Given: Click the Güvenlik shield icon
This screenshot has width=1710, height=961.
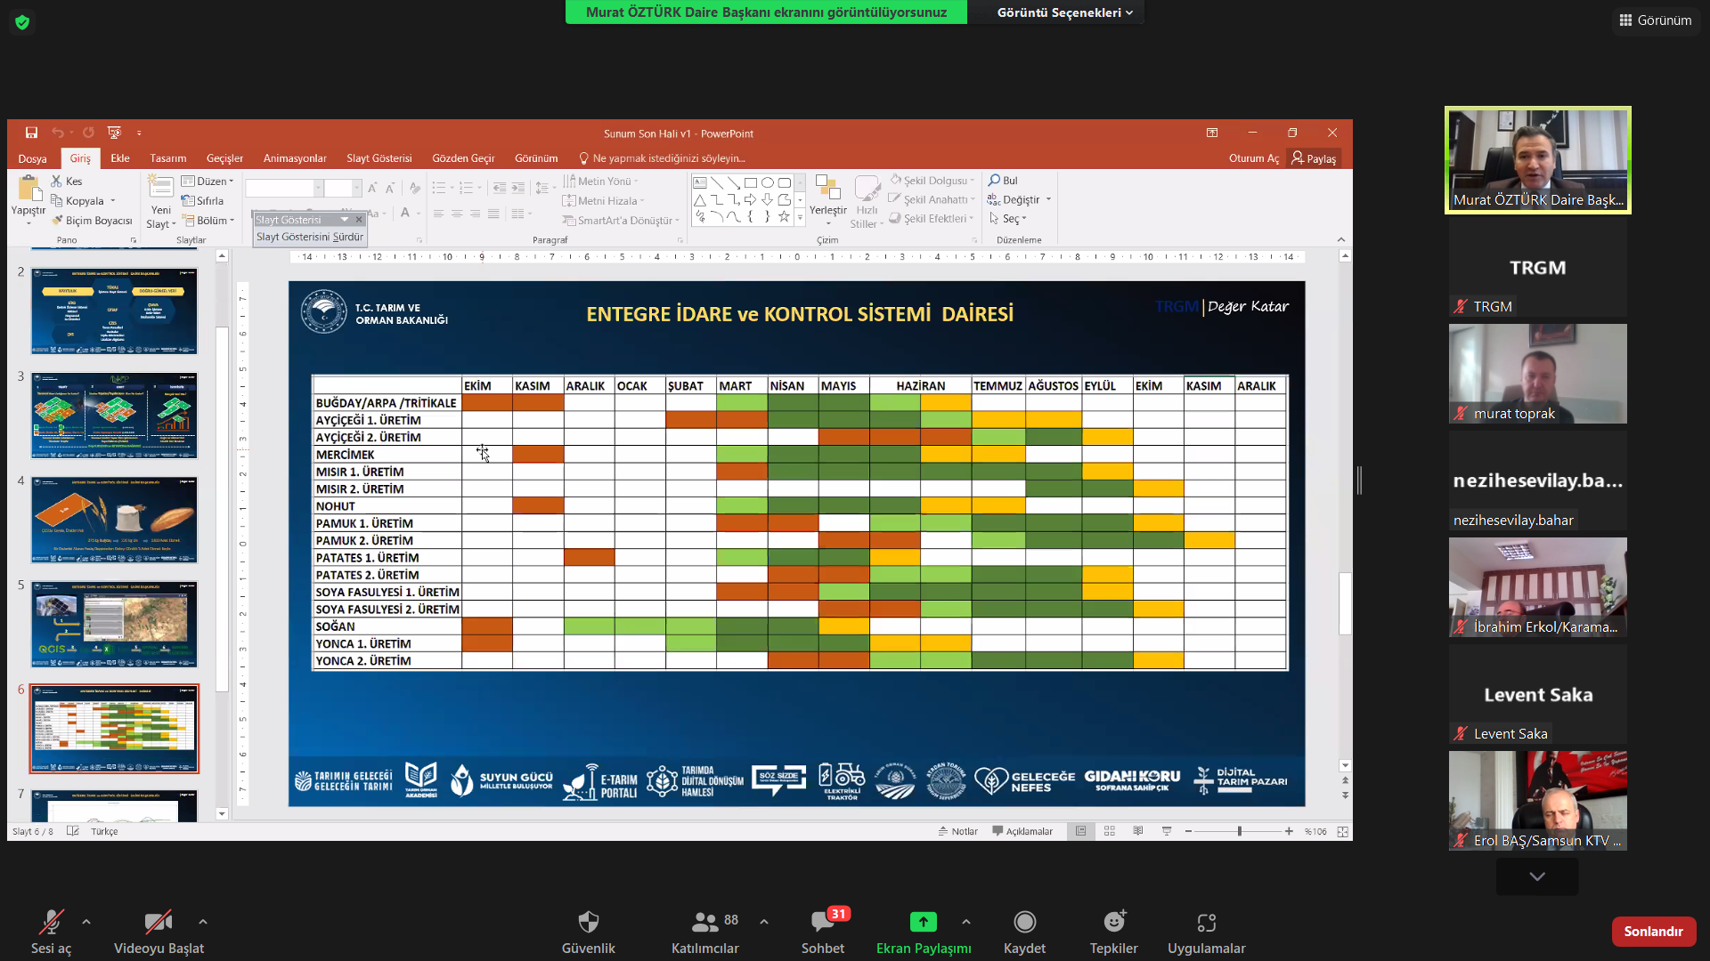Looking at the screenshot, I should 588,922.
